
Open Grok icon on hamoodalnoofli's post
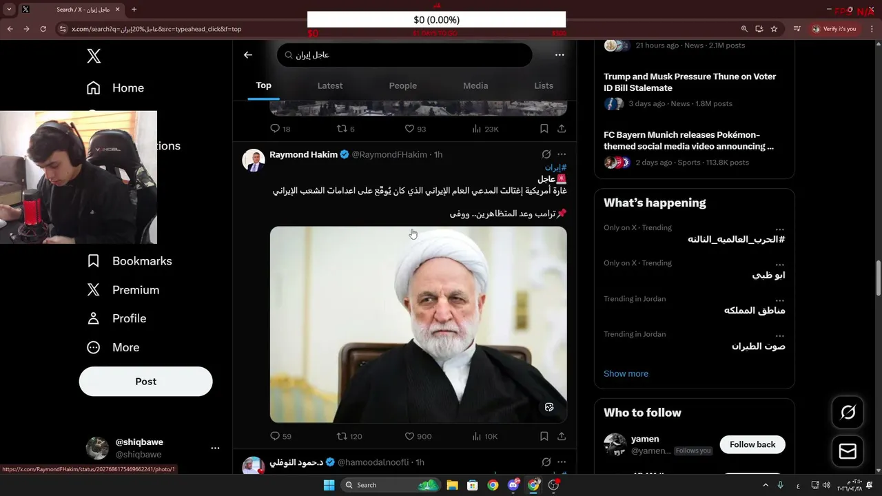point(546,462)
